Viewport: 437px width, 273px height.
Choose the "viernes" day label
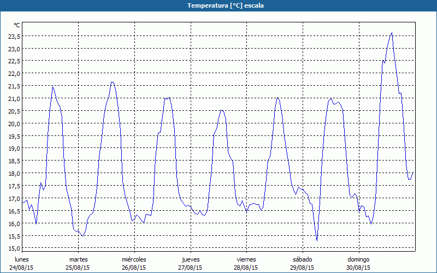coord(246,259)
